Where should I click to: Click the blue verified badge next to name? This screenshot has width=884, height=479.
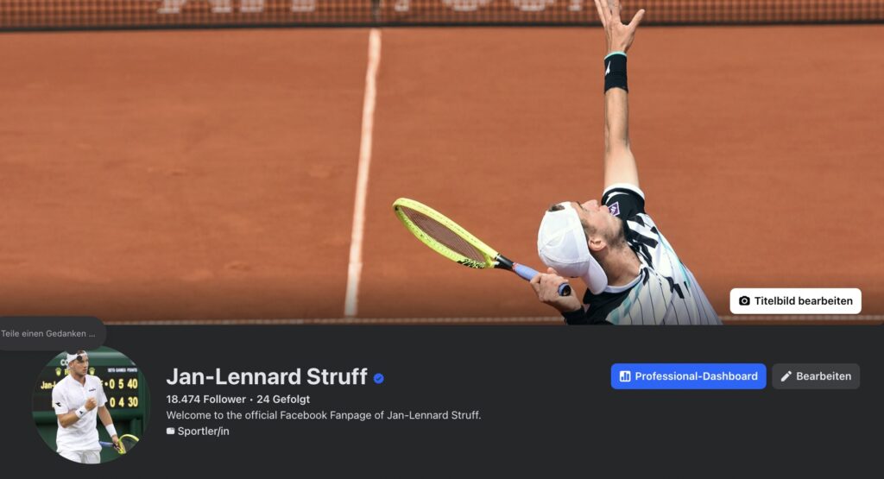click(x=379, y=378)
